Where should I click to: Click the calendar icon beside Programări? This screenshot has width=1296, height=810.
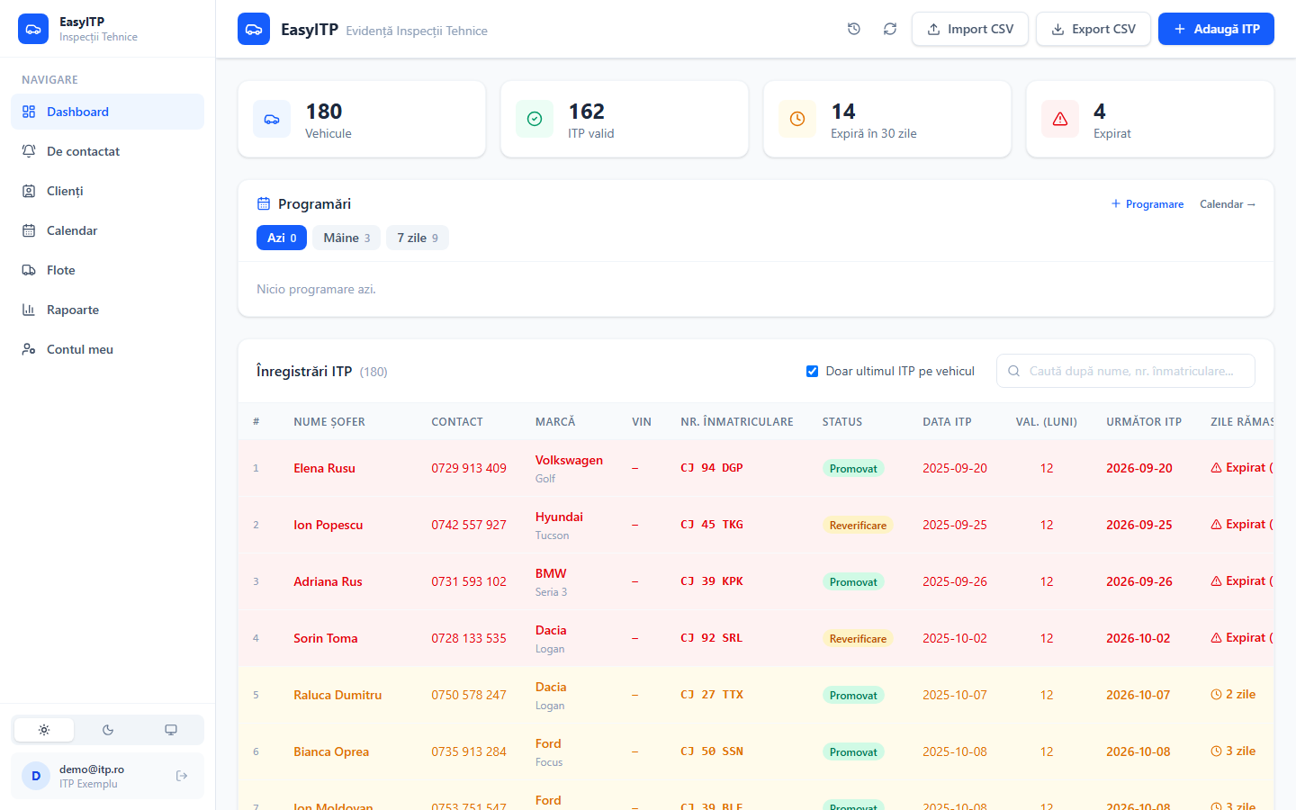(264, 203)
